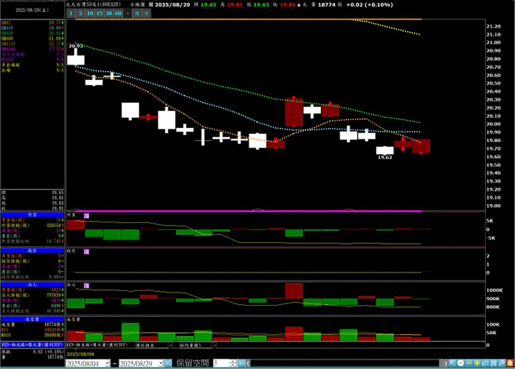Click the 日線圖 chart type label
515x369 pixels.
[137, 5]
